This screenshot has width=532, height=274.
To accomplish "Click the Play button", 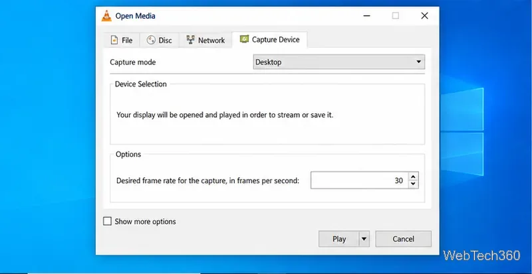I will tap(338, 239).
